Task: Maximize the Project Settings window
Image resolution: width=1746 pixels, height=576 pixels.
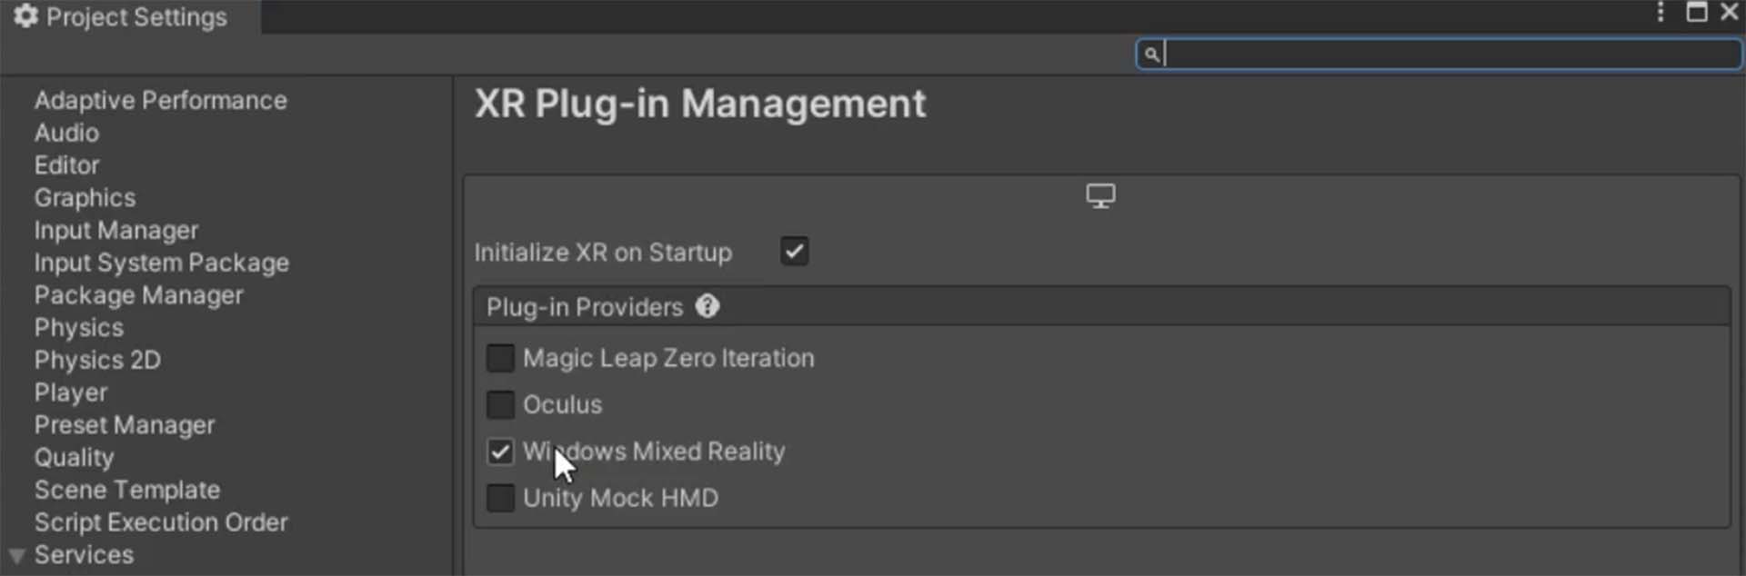Action: [1697, 13]
